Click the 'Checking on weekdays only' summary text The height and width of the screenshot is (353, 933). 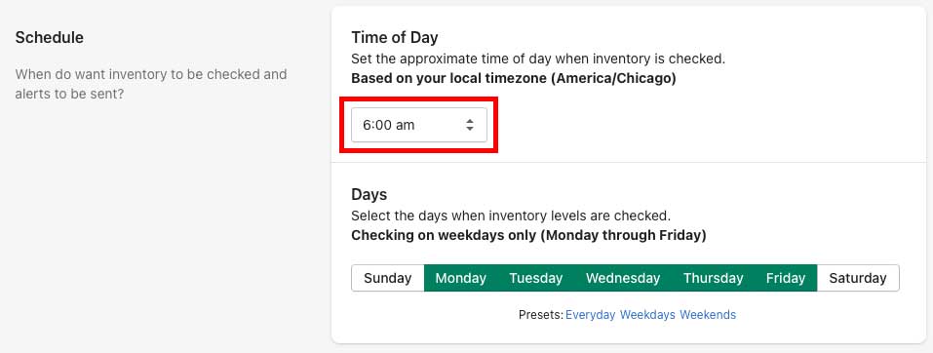pyautogui.click(x=528, y=235)
